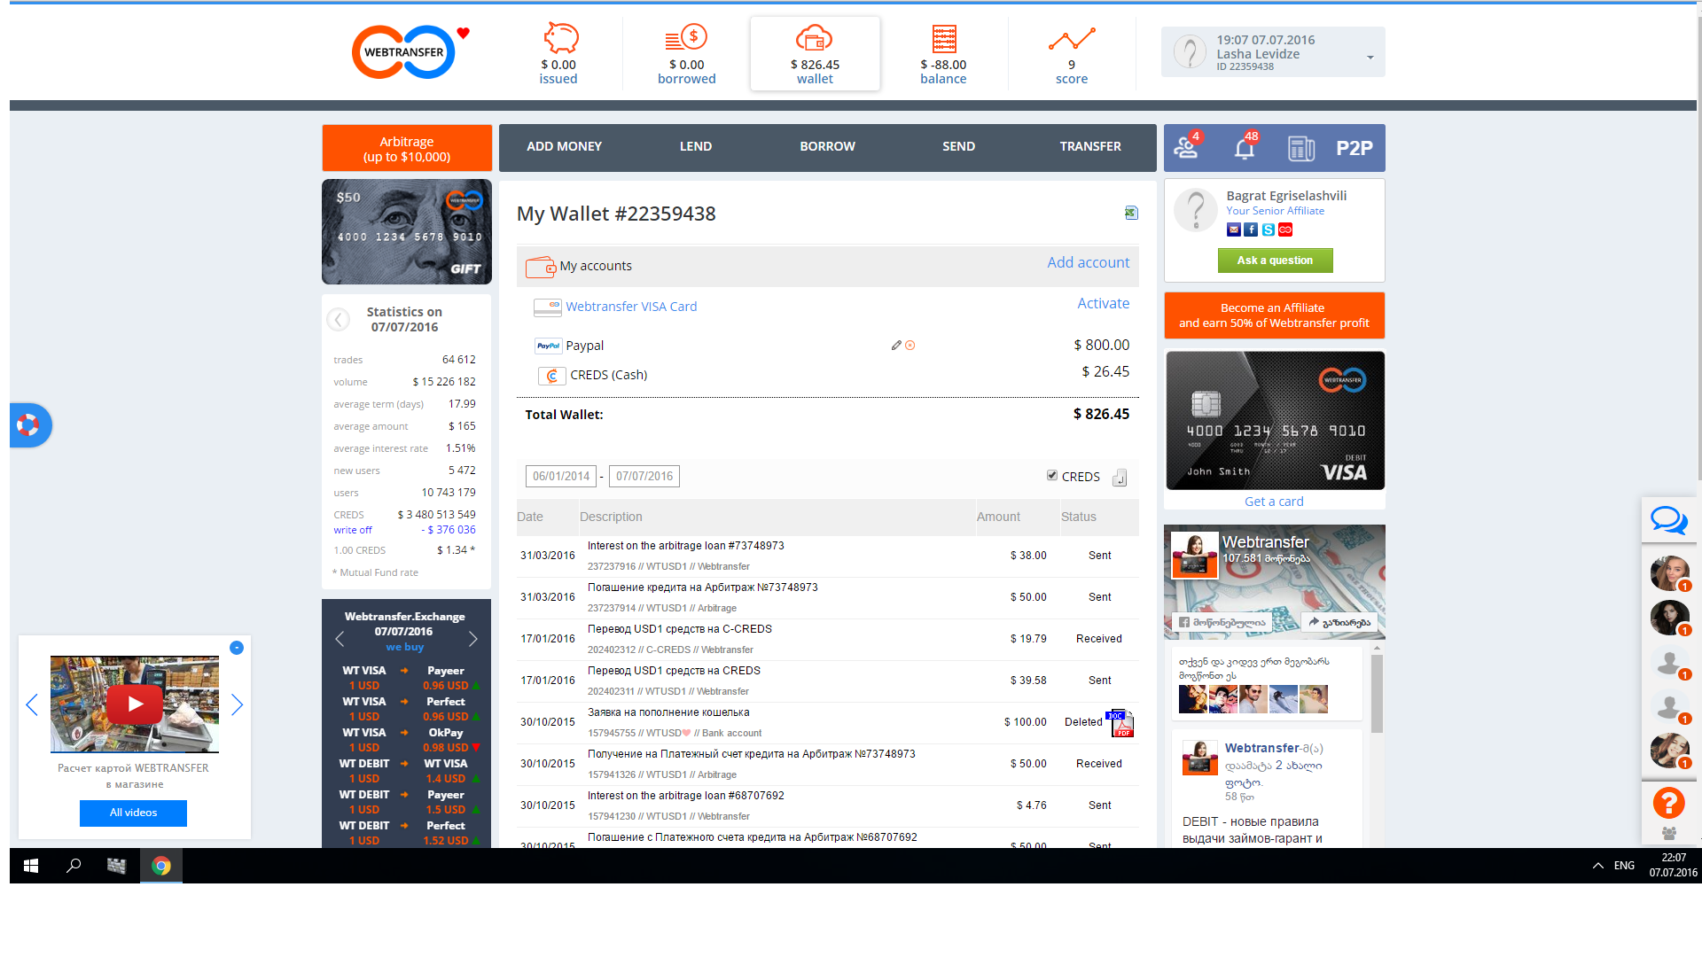1702x957 pixels.
Task: Click the start date field 06/01/2014
Action: pos(561,477)
